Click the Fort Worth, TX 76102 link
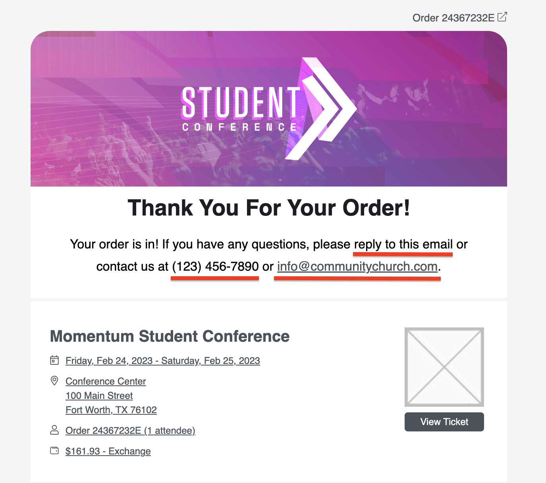 [x=111, y=410]
